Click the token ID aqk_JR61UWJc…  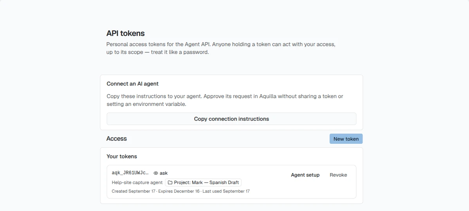pyautogui.click(x=130, y=173)
